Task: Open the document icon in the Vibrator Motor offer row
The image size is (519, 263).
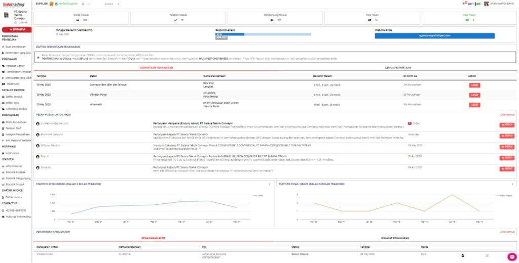Action: pyautogui.click(x=463, y=255)
